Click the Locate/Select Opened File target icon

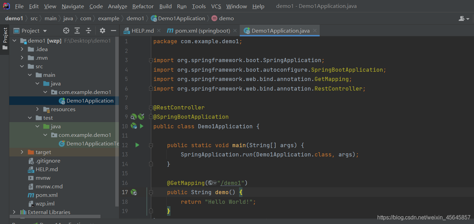66,31
